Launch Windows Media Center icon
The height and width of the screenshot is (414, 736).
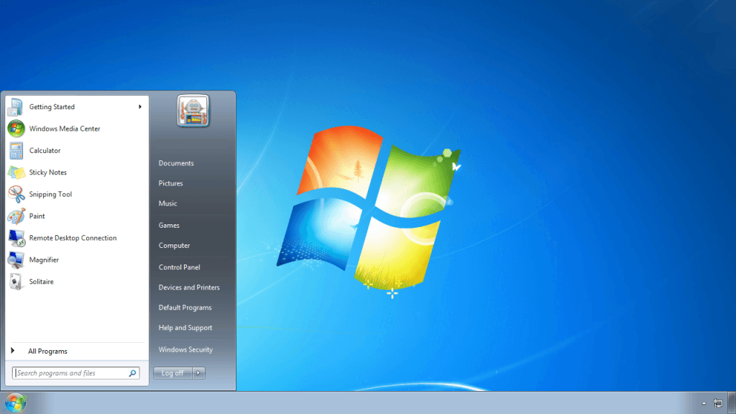point(16,129)
